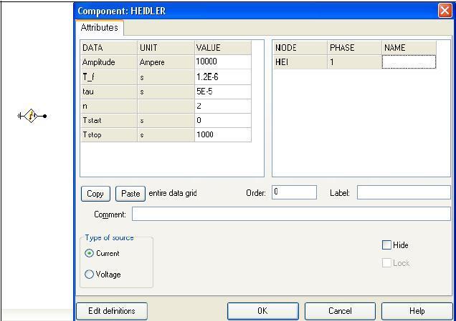The width and height of the screenshot is (456, 321).
Task: Click the UNIT column header
Action: [x=166, y=48]
